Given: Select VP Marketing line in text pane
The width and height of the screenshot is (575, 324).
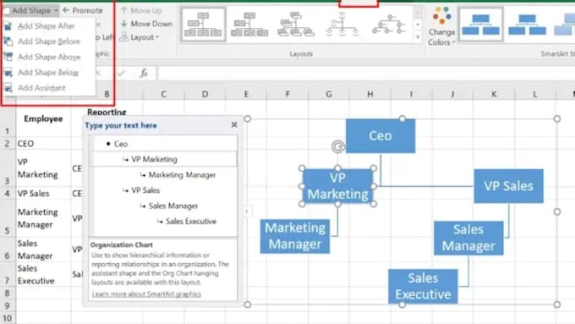Looking at the screenshot, I should coord(154,159).
